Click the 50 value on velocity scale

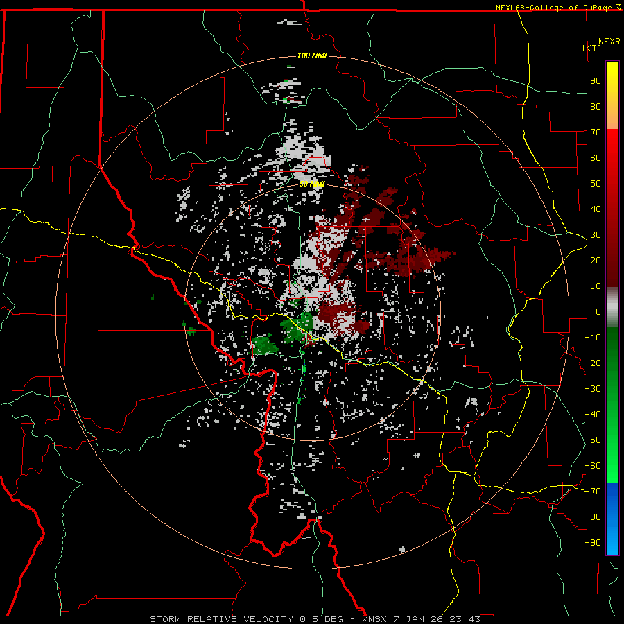[596, 184]
